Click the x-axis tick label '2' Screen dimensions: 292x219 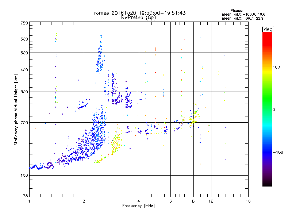(x=84, y=201)
